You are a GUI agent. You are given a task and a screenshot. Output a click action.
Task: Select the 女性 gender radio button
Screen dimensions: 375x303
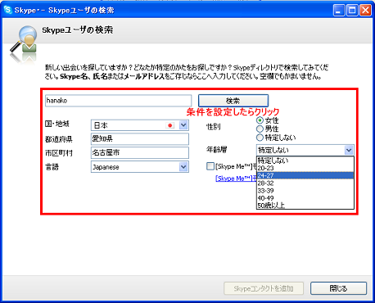coord(260,120)
